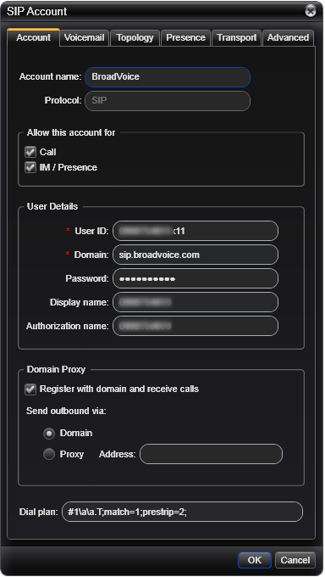The image size is (325, 577).
Task: Switch to the Voicemail tab
Action: (84, 38)
